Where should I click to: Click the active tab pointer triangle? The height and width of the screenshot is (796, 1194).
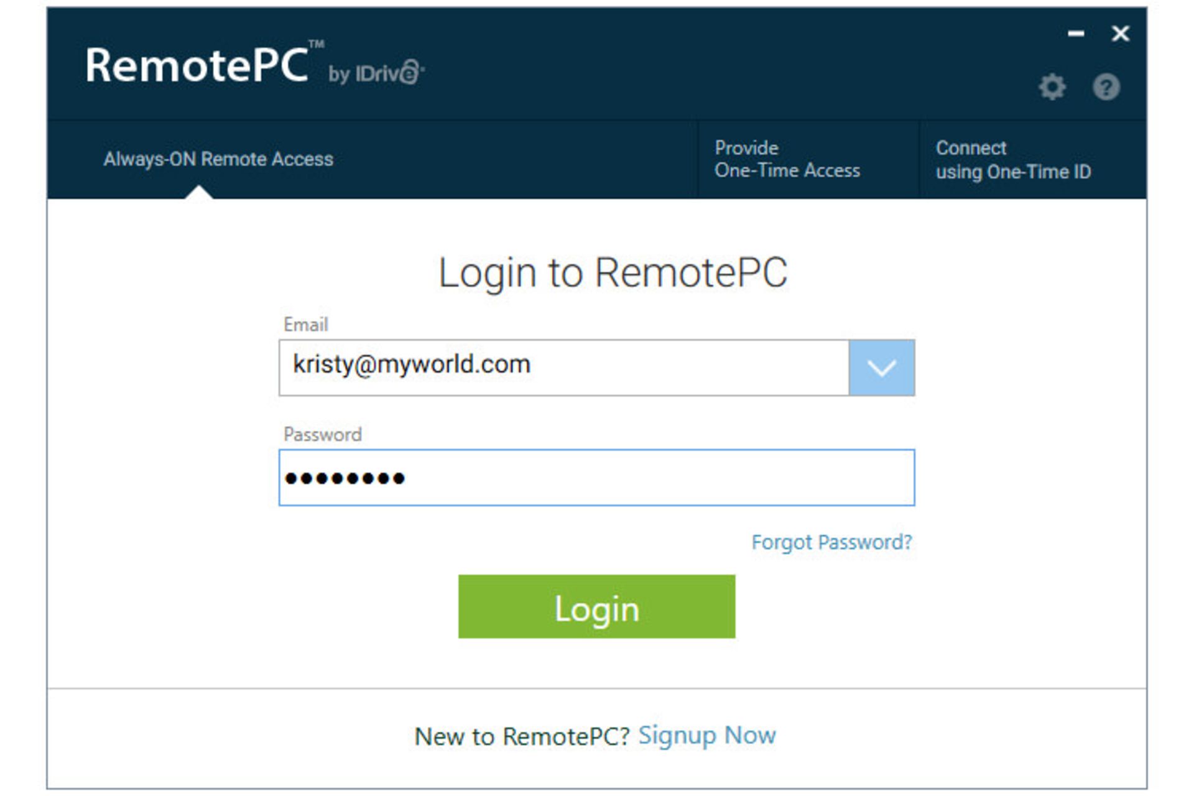(x=199, y=192)
